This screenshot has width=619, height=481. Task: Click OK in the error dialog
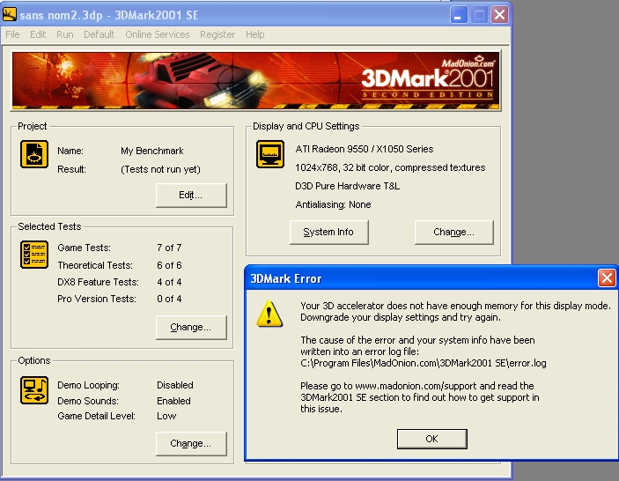tap(431, 439)
